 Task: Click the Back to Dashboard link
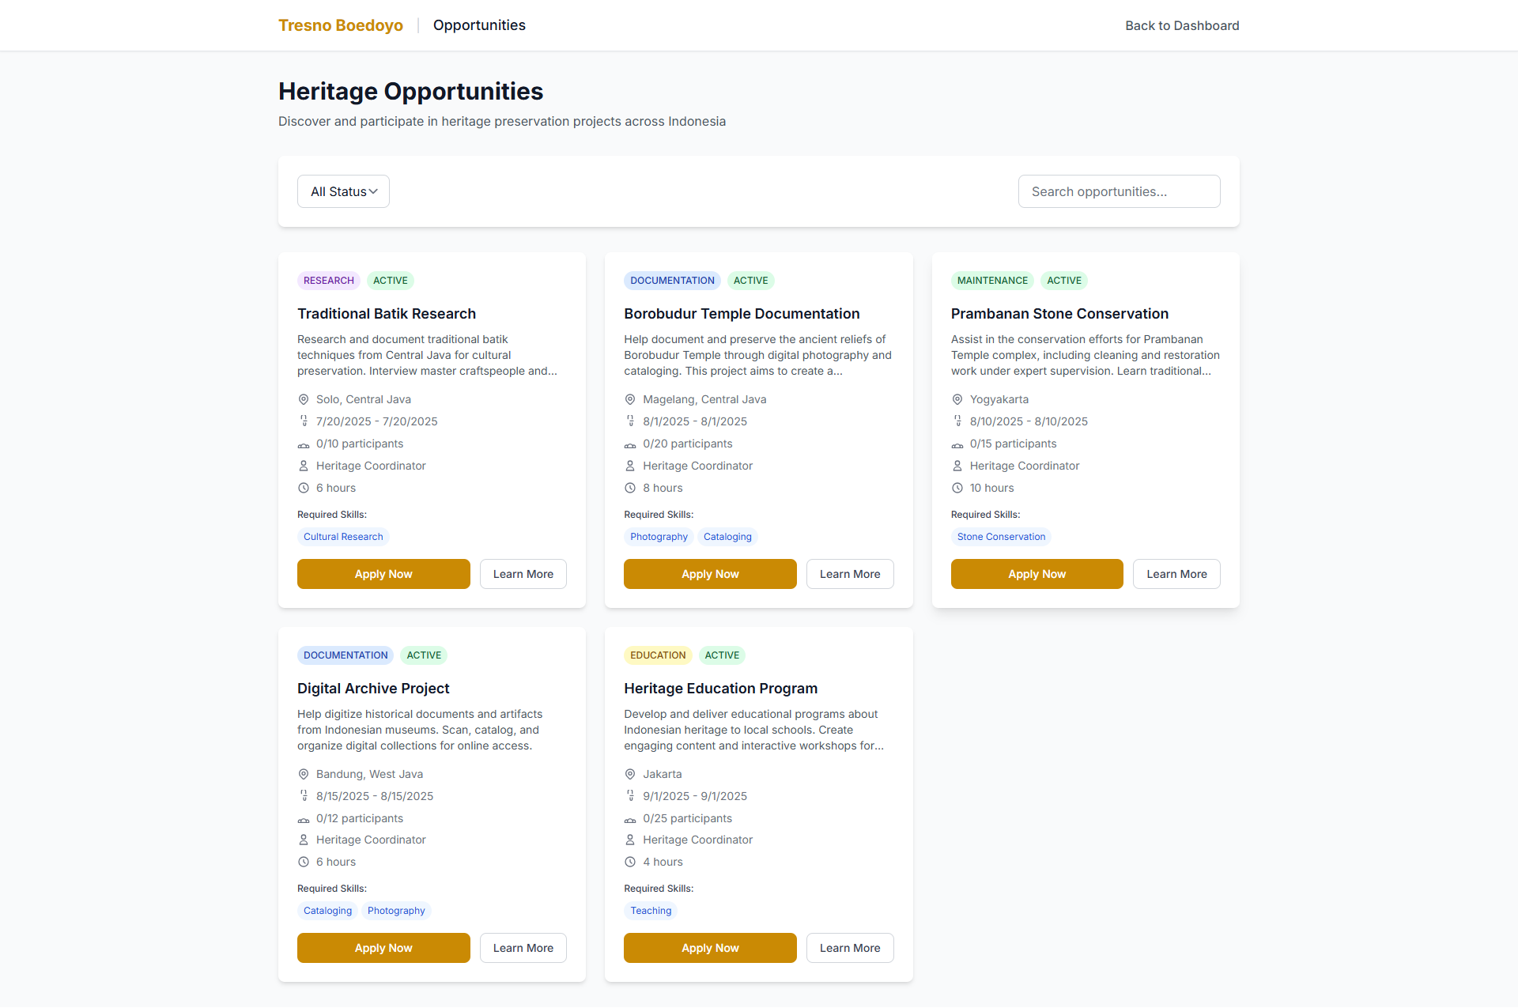coord(1182,25)
